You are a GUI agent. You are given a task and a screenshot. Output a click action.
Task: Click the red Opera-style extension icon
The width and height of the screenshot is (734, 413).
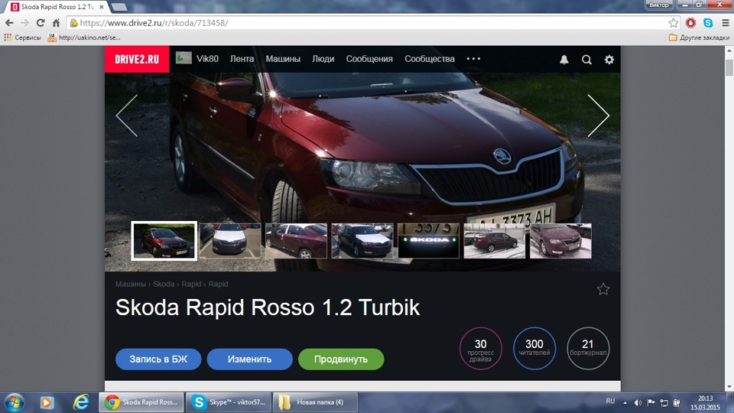[x=690, y=23]
